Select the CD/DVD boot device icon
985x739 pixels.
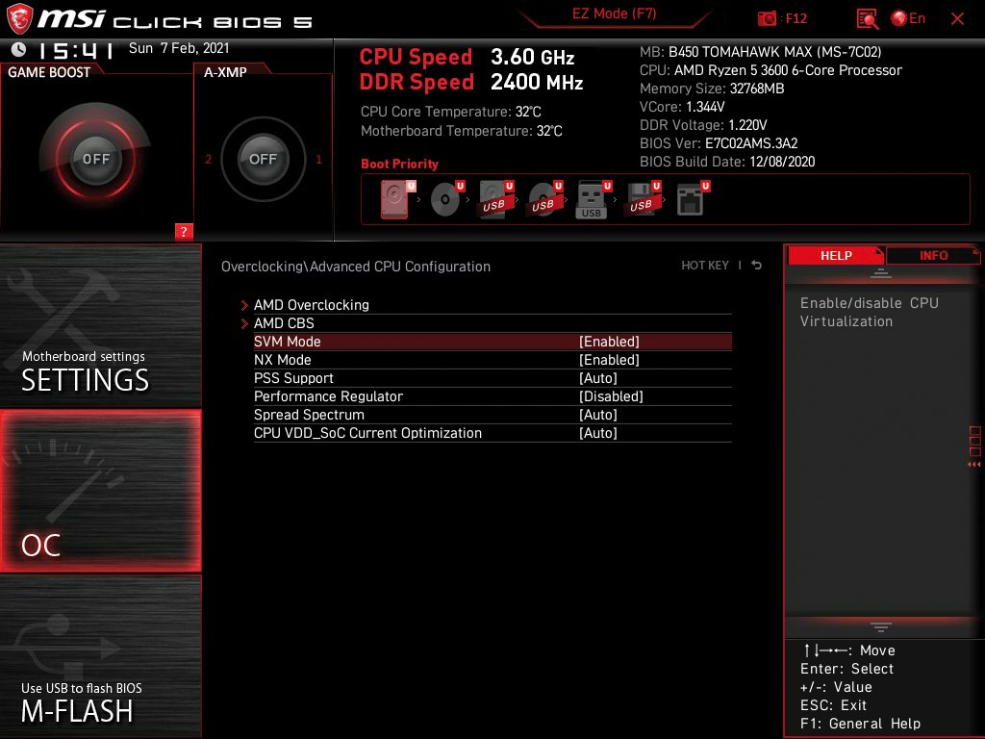[x=446, y=200]
